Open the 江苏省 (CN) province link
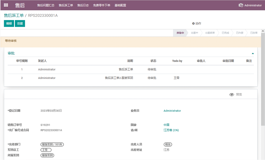The width and height of the screenshot is (265, 160). (171, 130)
